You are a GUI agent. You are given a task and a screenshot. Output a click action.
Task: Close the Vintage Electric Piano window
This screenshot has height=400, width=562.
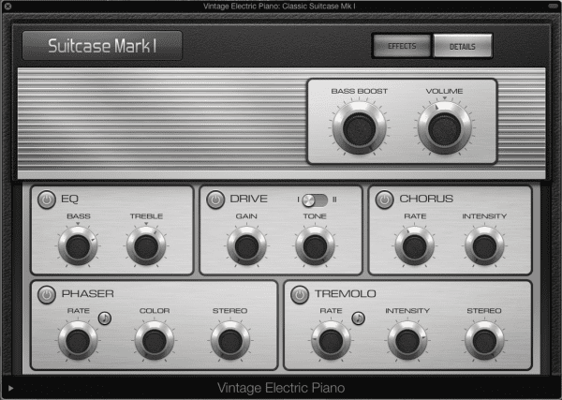tap(8, 7)
